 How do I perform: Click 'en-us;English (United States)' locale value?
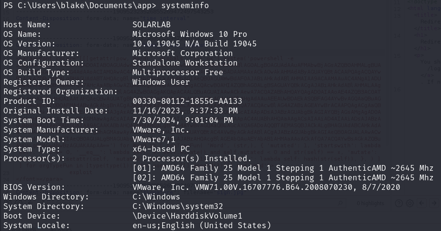pos(202,226)
